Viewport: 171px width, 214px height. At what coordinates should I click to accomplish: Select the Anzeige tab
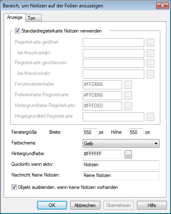(15, 17)
